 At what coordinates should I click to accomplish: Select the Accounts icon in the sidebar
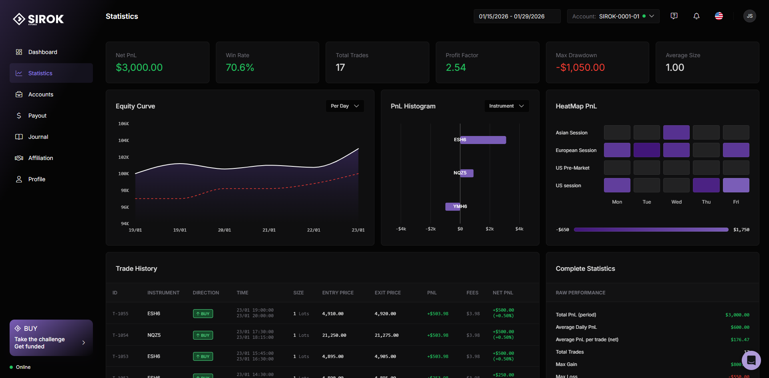(19, 94)
